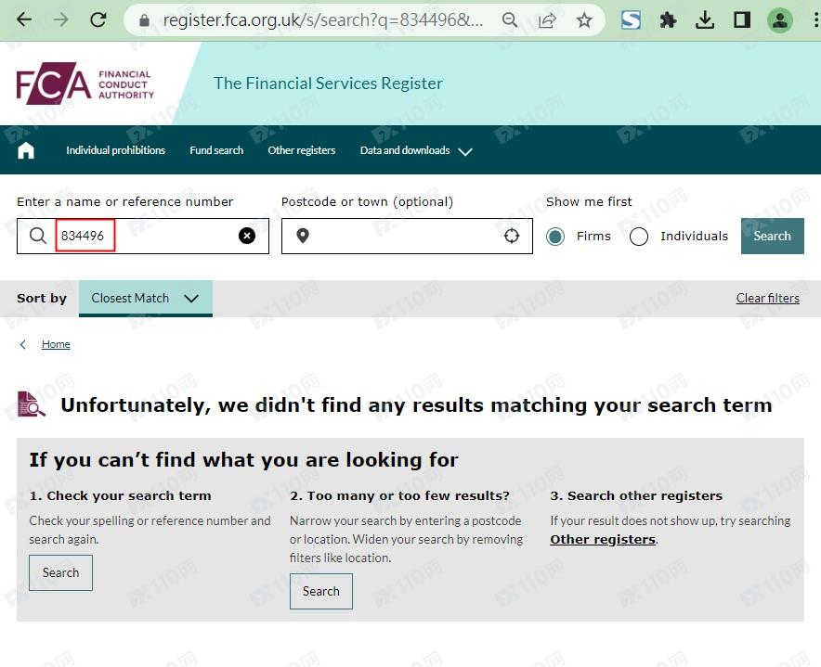Click the use-my-location crosshair icon

(x=512, y=236)
